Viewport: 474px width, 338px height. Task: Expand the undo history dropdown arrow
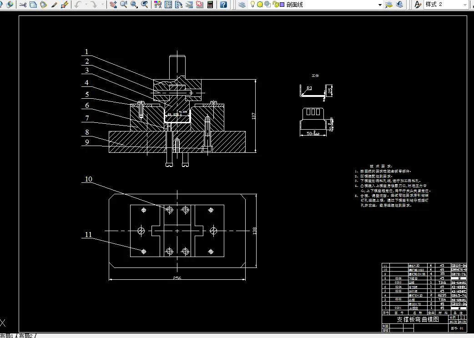click(x=86, y=5)
